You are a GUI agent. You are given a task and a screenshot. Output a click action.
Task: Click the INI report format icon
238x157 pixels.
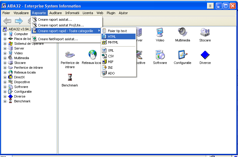point(104,68)
